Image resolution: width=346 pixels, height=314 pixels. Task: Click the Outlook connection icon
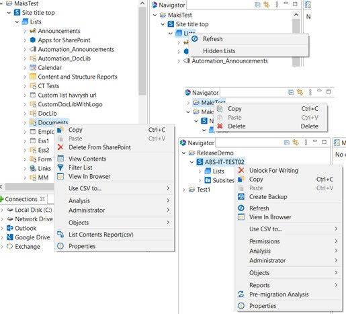pyautogui.click(x=10, y=228)
